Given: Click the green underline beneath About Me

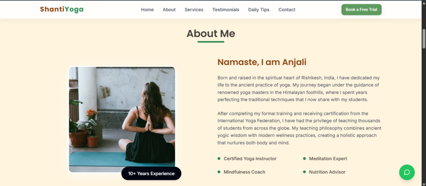Looking at the screenshot, I should pos(211,42).
